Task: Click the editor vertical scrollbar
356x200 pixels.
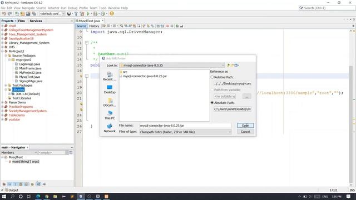Action: [351, 124]
